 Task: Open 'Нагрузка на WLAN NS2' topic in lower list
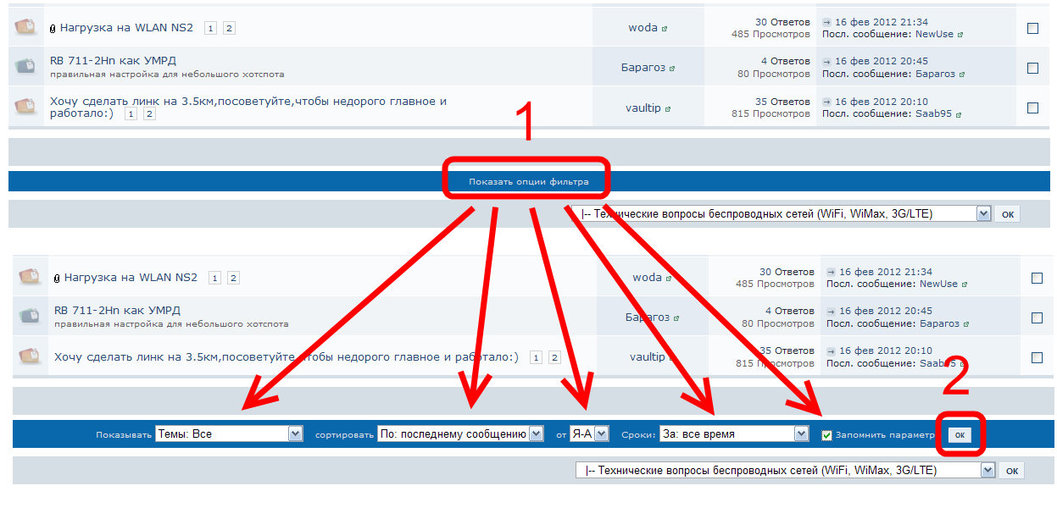pos(131,278)
